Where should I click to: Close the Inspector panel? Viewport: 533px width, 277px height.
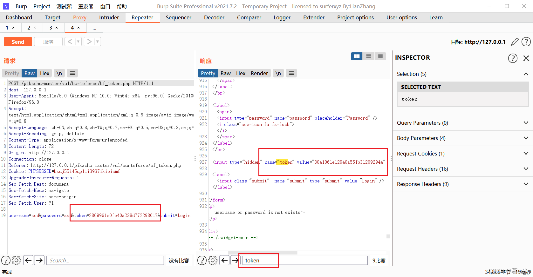click(x=526, y=58)
